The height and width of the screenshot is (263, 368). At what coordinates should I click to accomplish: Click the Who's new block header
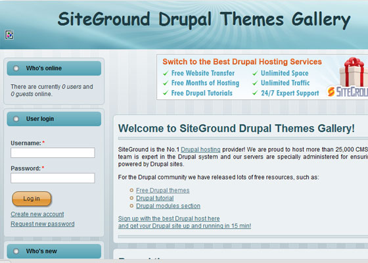(x=54, y=251)
